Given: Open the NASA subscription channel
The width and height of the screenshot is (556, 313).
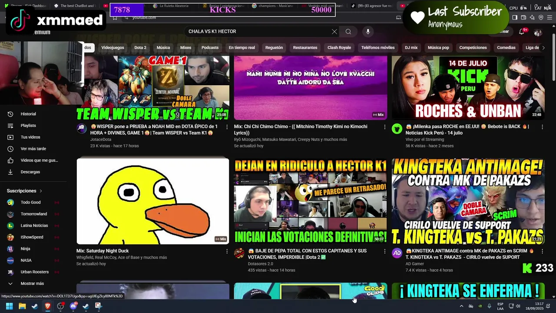Looking at the screenshot, I should click(x=33, y=260).
